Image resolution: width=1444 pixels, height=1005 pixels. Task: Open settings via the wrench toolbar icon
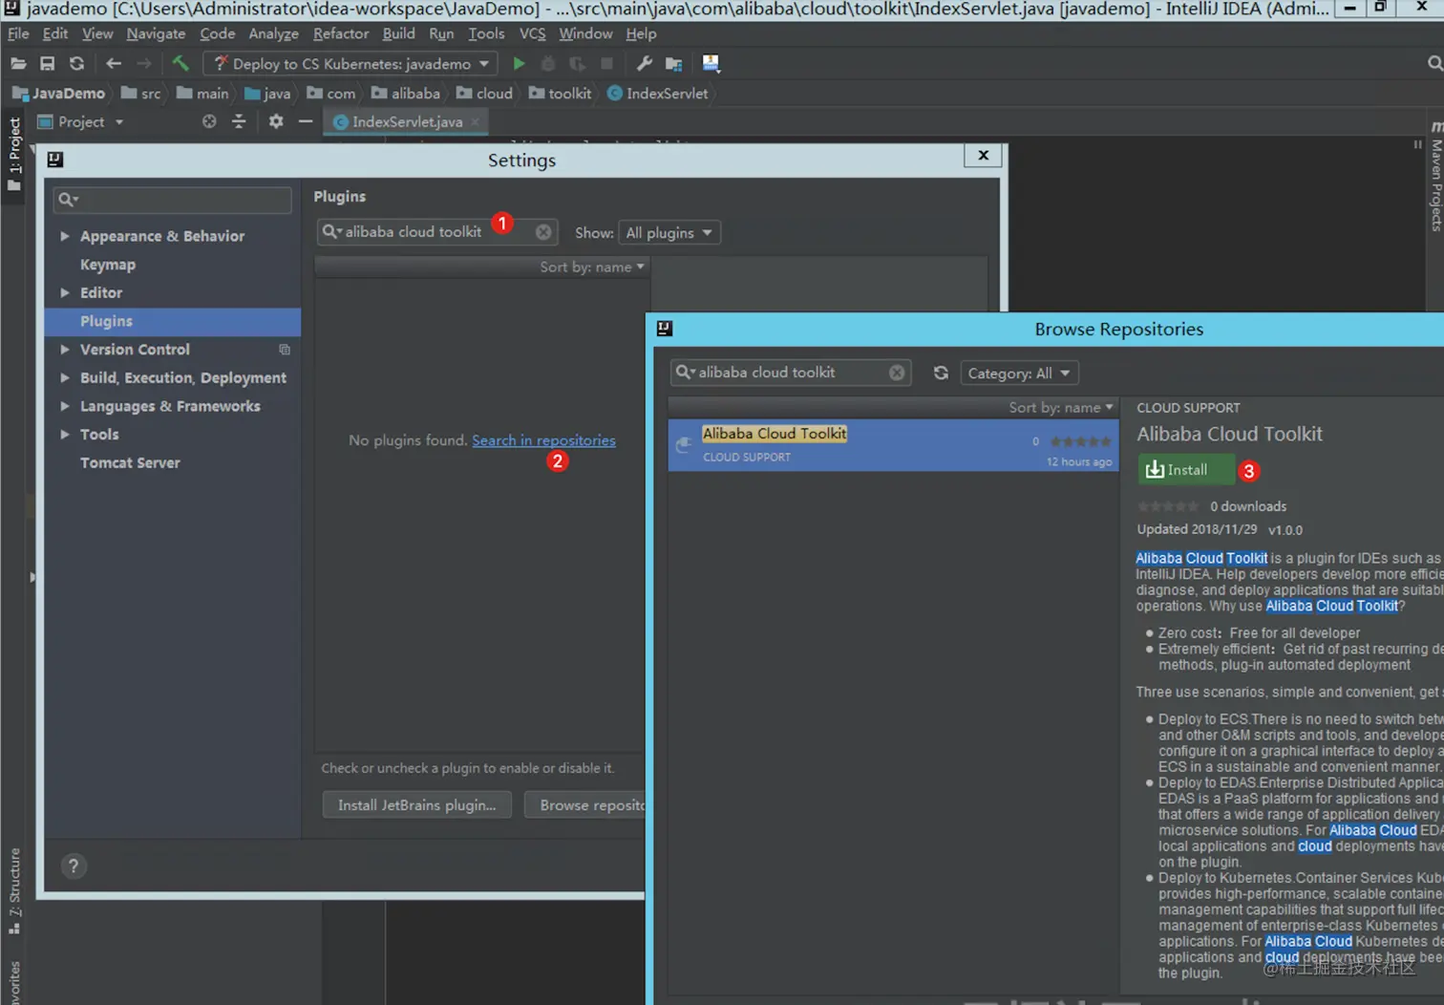[x=645, y=63]
